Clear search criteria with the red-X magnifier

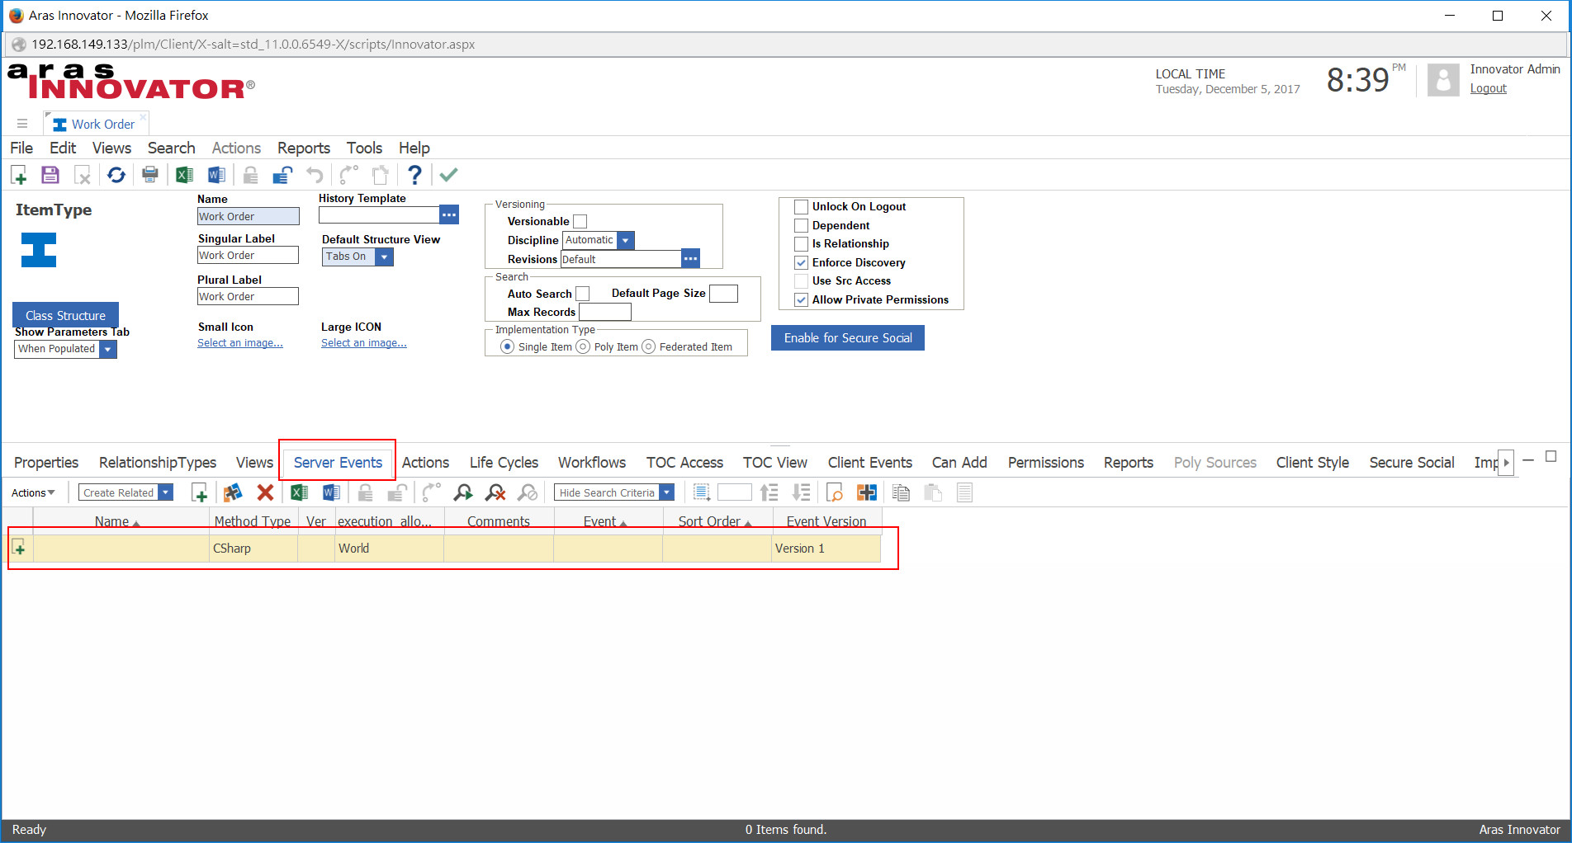pyautogui.click(x=495, y=493)
